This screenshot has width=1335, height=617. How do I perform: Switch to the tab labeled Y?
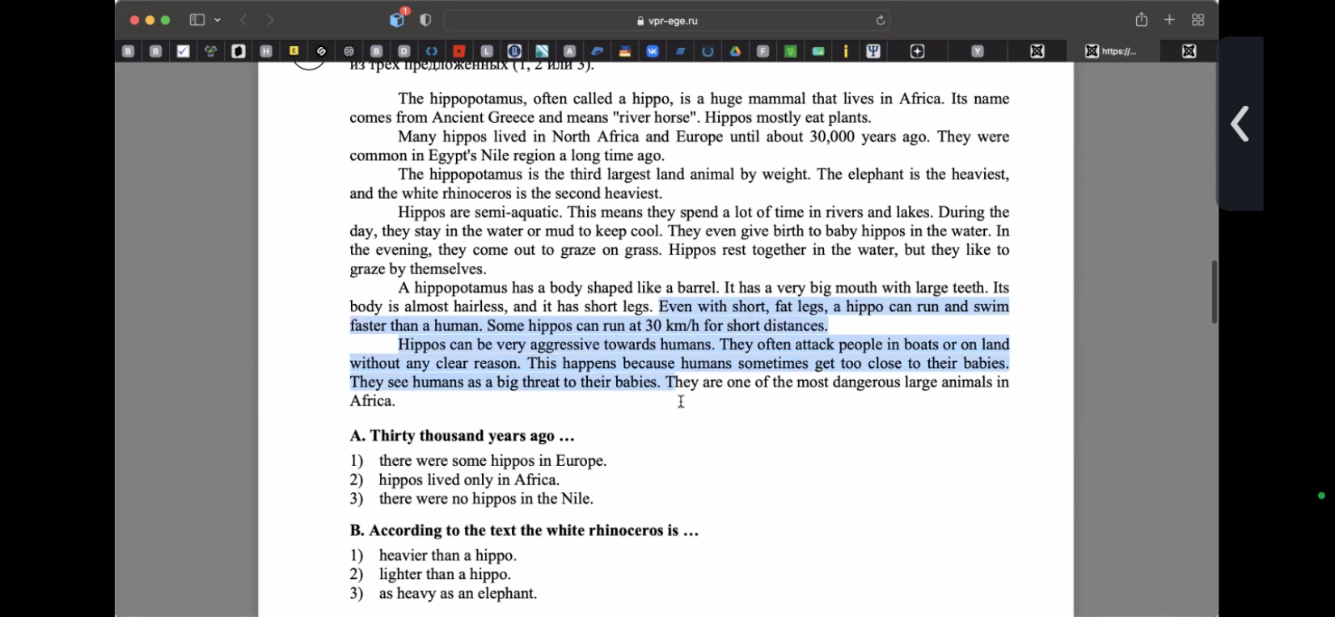[978, 51]
